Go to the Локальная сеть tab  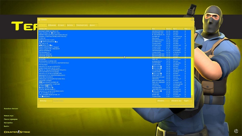(82, 25)
